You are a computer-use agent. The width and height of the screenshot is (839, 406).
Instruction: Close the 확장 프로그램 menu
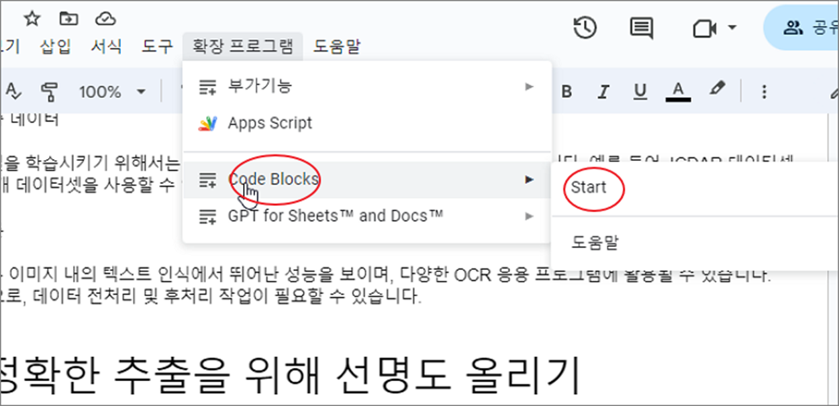(x=242, y=46)
